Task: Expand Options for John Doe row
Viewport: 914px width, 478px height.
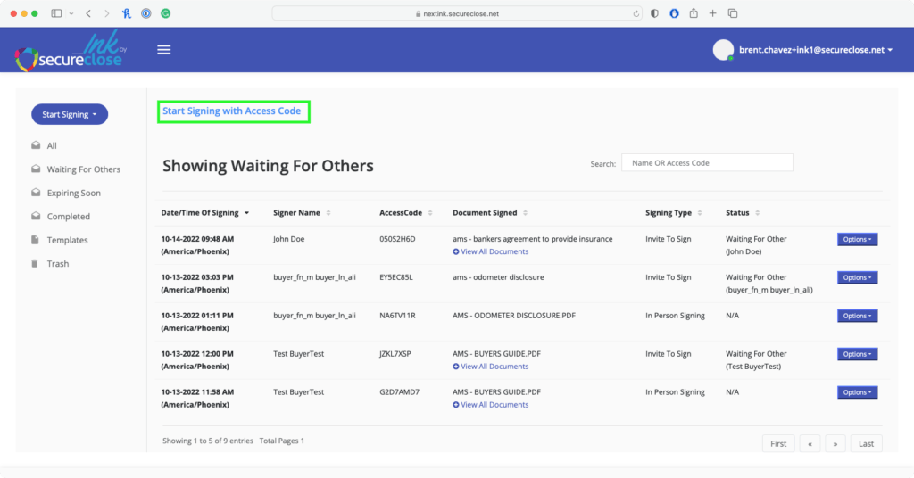Action: (857, 239)
